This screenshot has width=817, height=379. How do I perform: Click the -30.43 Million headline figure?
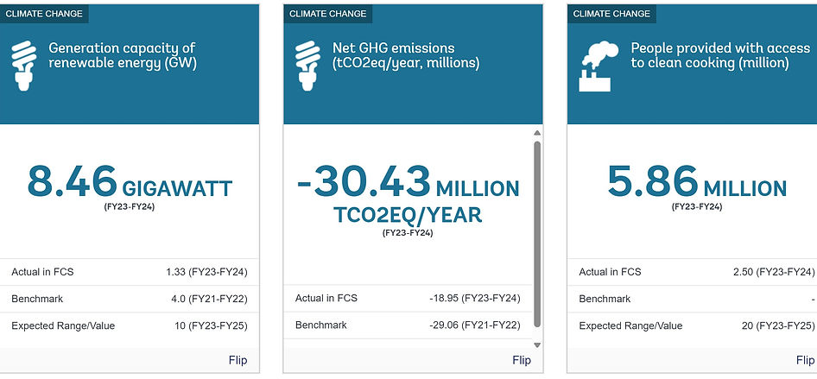point(408,183)
